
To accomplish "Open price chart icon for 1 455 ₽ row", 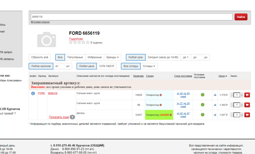I will point(215,105).
